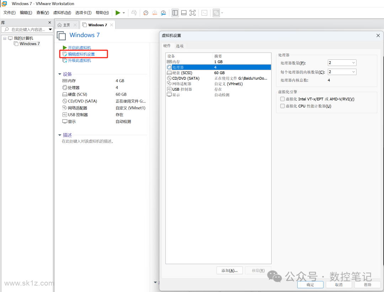Toggle the library sidebar view icon

[x=175, y=13]
